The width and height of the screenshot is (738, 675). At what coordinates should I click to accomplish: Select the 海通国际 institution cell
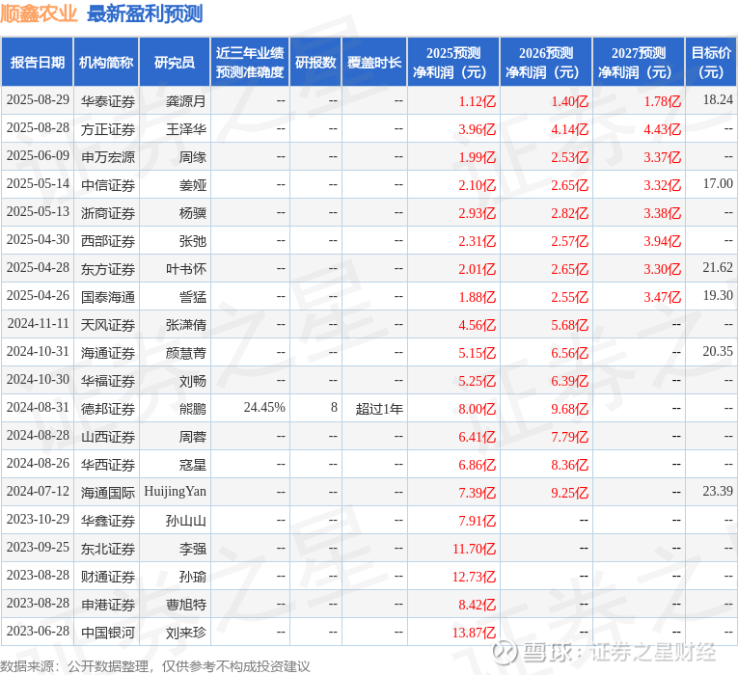click(108, 493)
